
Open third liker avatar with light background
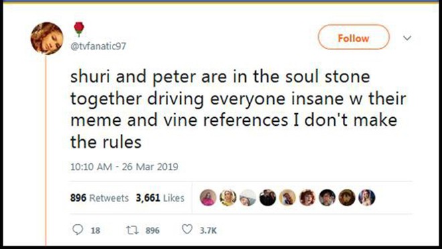click(248, 197)
